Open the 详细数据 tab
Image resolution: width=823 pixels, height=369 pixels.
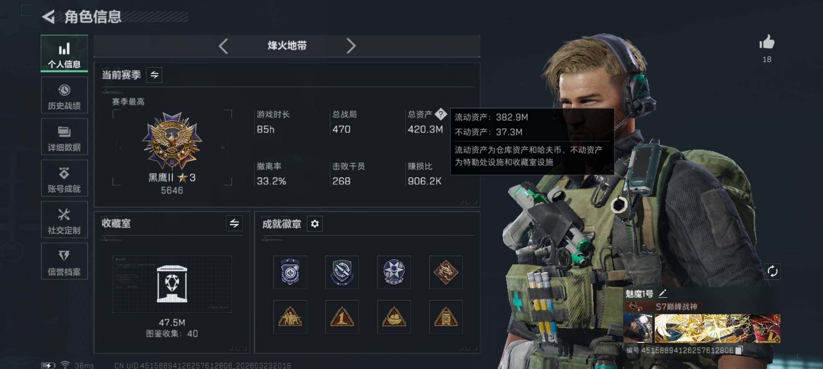pos(64,137)
